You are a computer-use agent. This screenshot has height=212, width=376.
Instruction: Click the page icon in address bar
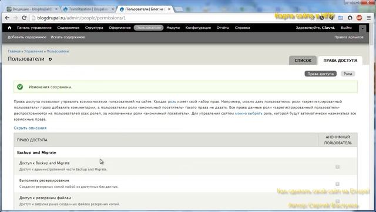click(x=33, y=18)
